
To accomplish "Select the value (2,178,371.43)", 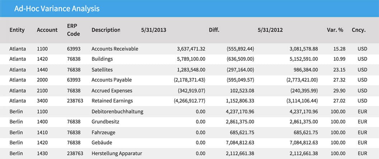I will tap(189, 80).
